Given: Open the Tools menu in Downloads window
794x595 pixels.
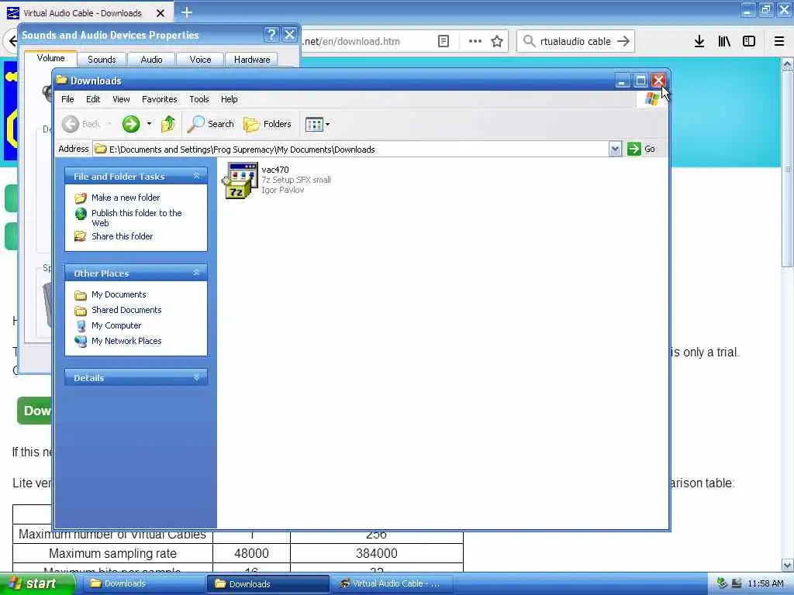Looking at the screenshot, I should (x=199, y=99).
